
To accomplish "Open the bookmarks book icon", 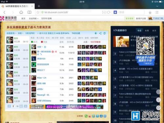I will point(29,12).
